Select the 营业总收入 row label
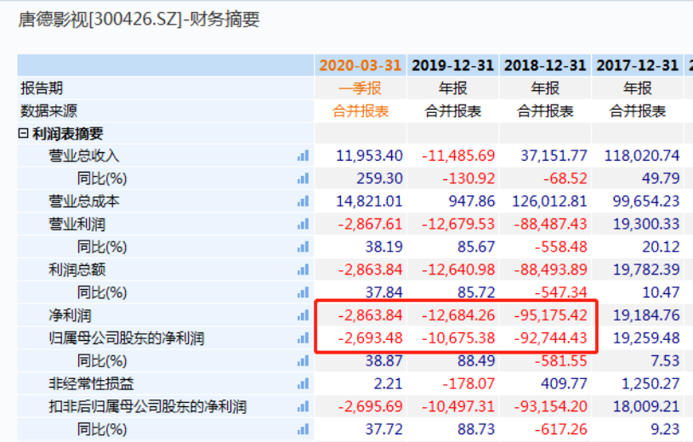Viewport: 693px width, 442px height. (84, 156)
